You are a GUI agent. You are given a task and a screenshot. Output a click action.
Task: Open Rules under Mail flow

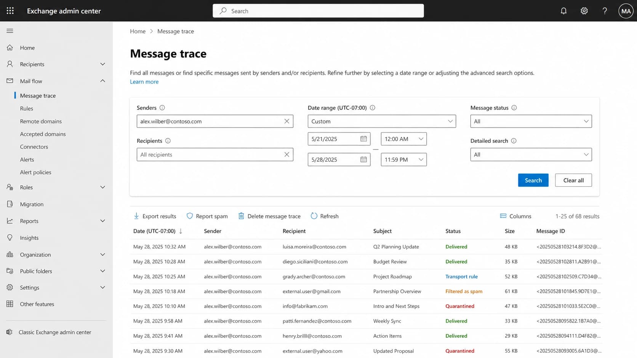click(27, 108)
